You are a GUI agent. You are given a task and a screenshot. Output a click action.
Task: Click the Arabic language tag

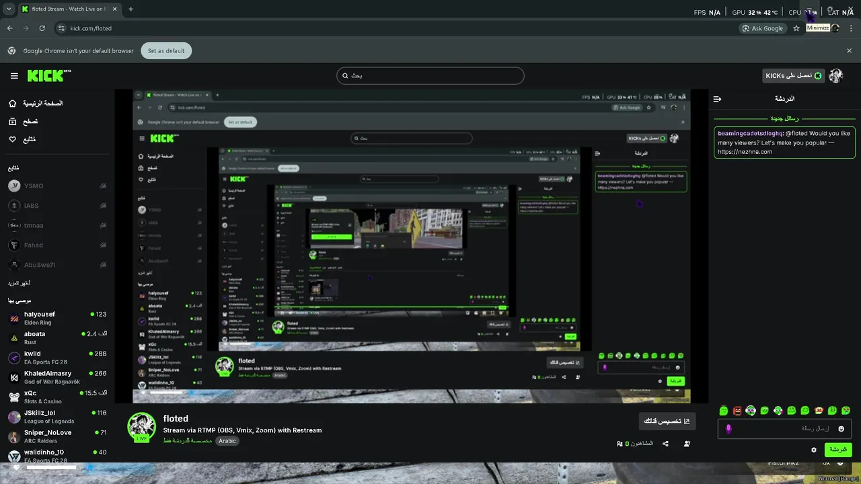pos(227,441)
